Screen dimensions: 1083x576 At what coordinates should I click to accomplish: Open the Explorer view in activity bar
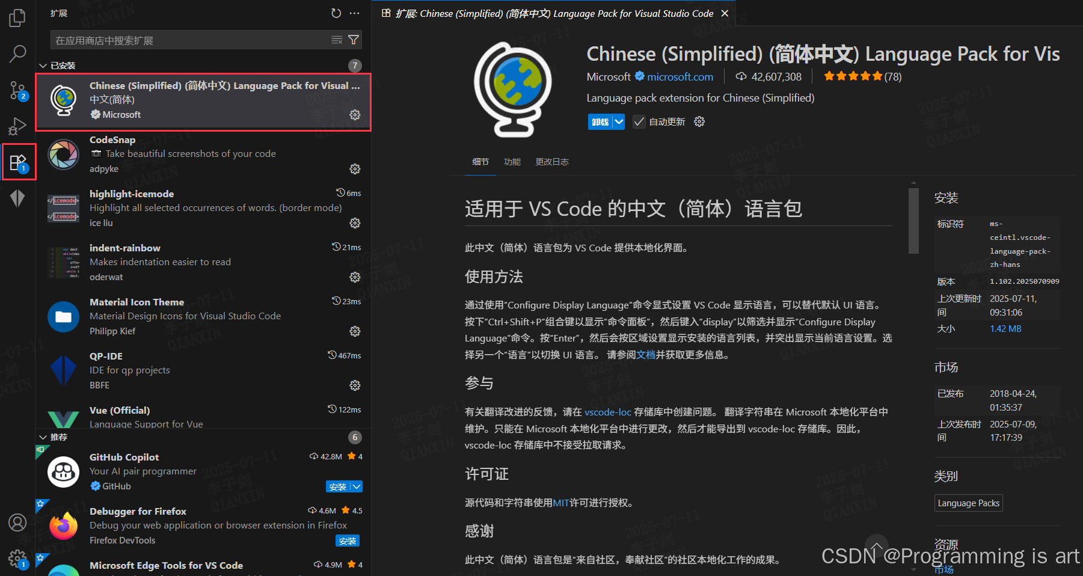click(x=17, y=18)
